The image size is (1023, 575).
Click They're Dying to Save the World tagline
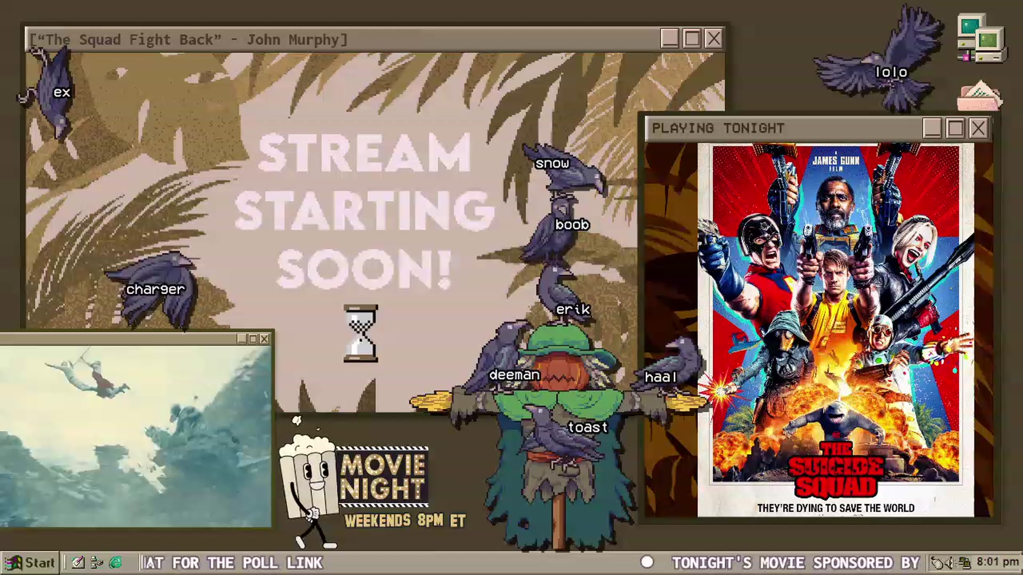(835, 508)
